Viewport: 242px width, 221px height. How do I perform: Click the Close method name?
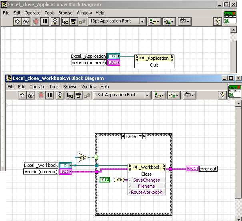147,174
